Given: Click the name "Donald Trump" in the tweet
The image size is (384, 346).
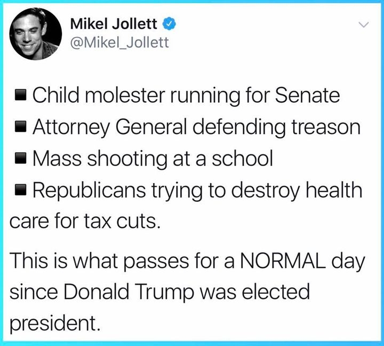Looking at the screenshot, I should pyautogui.click(x=127, y=292).
